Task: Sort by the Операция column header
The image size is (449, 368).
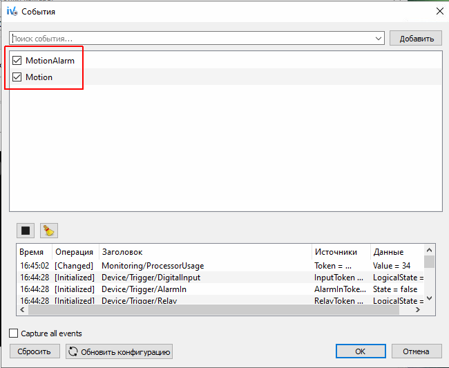Action: tap(75, 252)
